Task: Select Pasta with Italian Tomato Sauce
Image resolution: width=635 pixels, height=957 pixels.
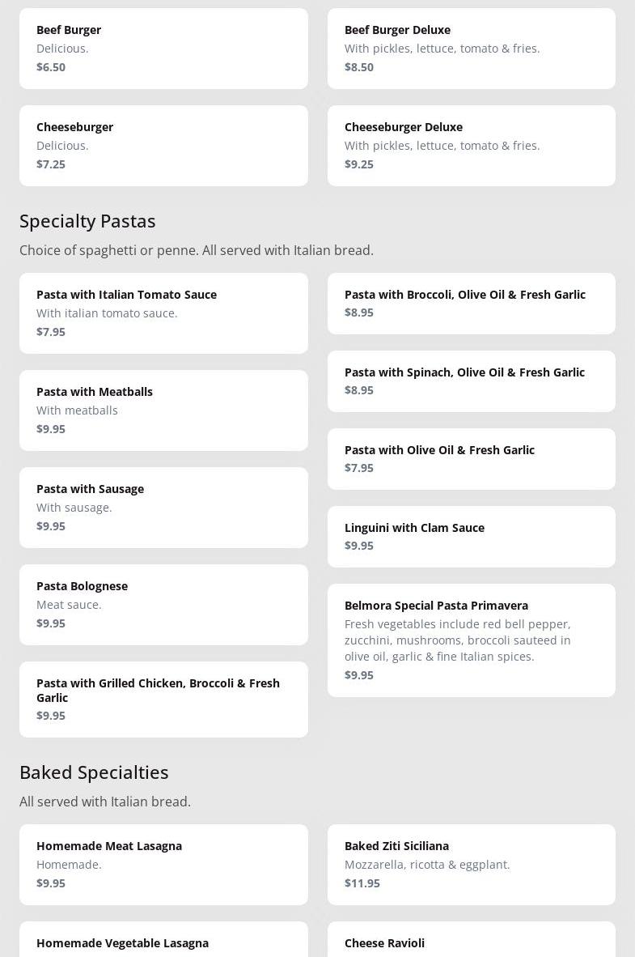Action: click(163, 313)
